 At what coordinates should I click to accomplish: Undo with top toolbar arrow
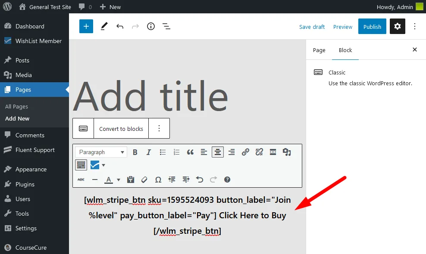[x=120, y=26]
